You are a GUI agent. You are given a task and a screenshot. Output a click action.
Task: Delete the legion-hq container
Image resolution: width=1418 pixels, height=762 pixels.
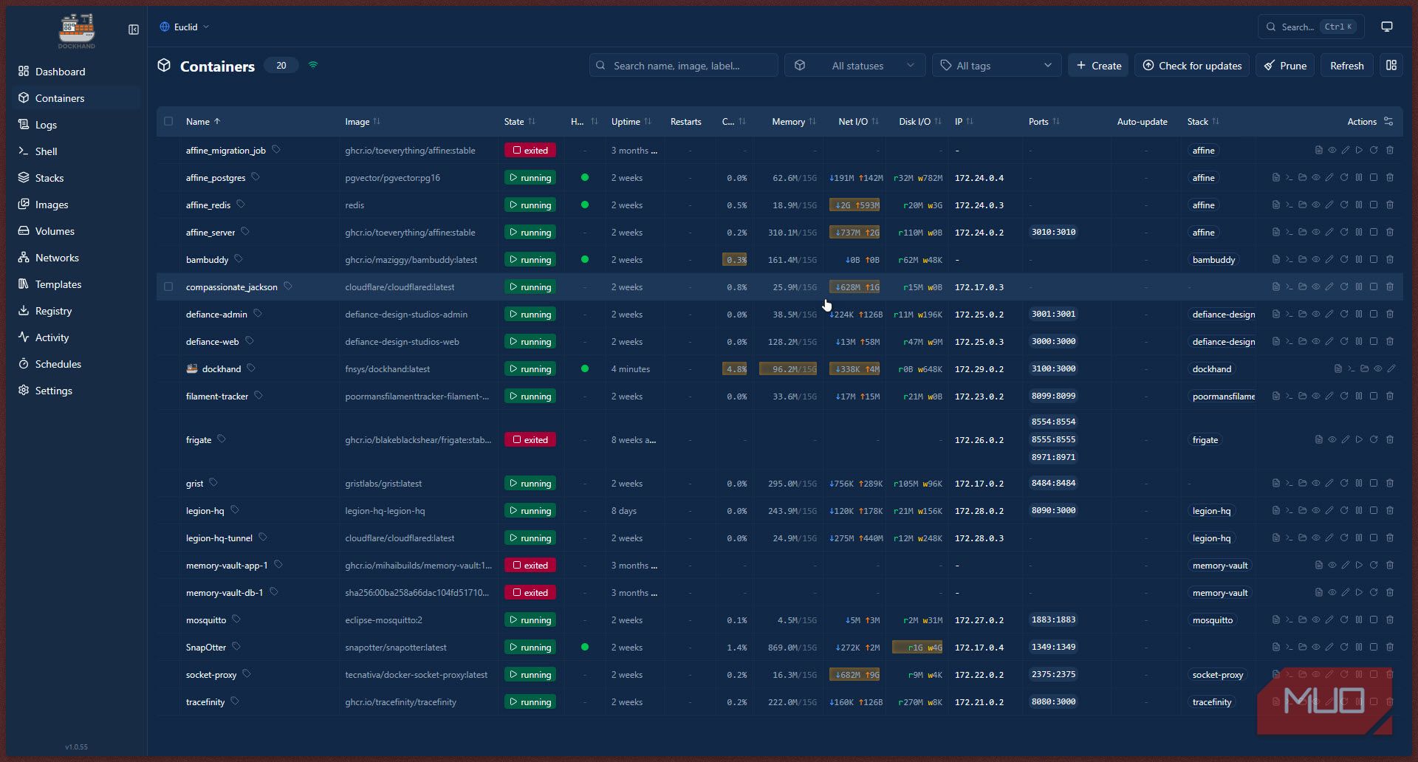[x=1390, y=510]
